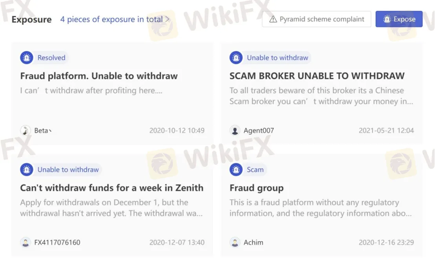435x271 pixels.
Task: View all 4 pieces of exposure
Action: (x=111, y=19)
